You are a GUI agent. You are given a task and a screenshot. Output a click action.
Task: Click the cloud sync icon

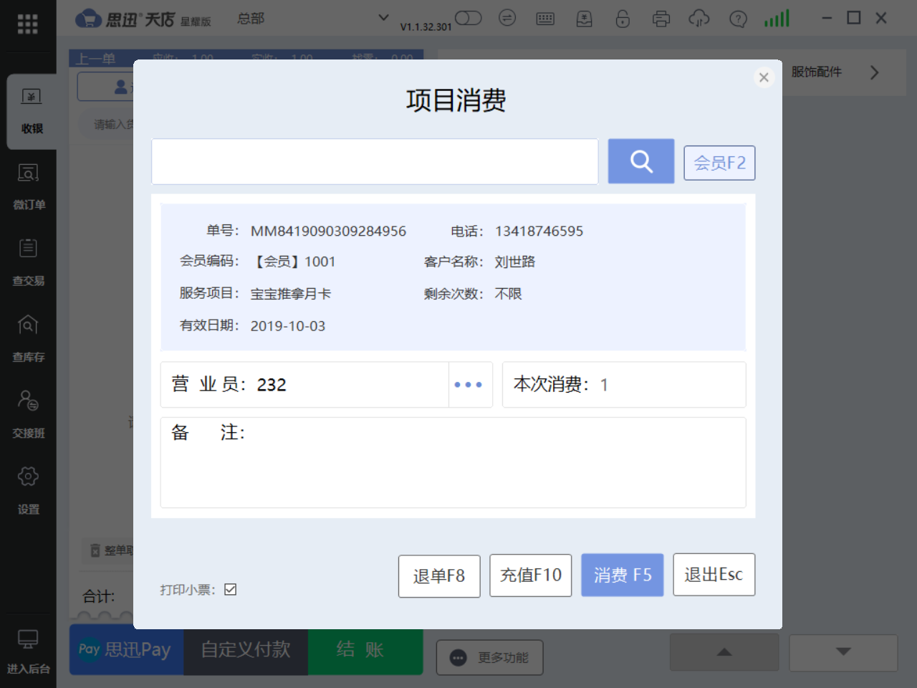698,18
